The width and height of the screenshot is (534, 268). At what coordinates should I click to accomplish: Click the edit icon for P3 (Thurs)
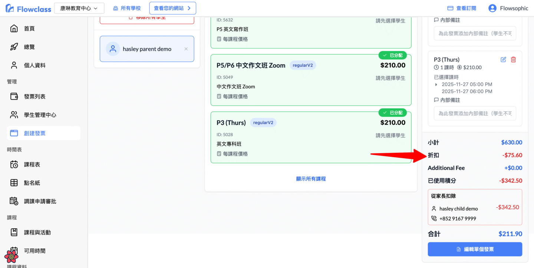[503, 60]
